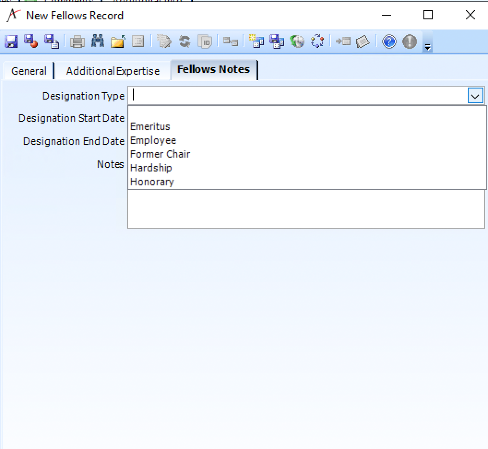Select Emeritus from the designation list
The width and height of the screenshot is (488, 449).
tap(149, 126)
